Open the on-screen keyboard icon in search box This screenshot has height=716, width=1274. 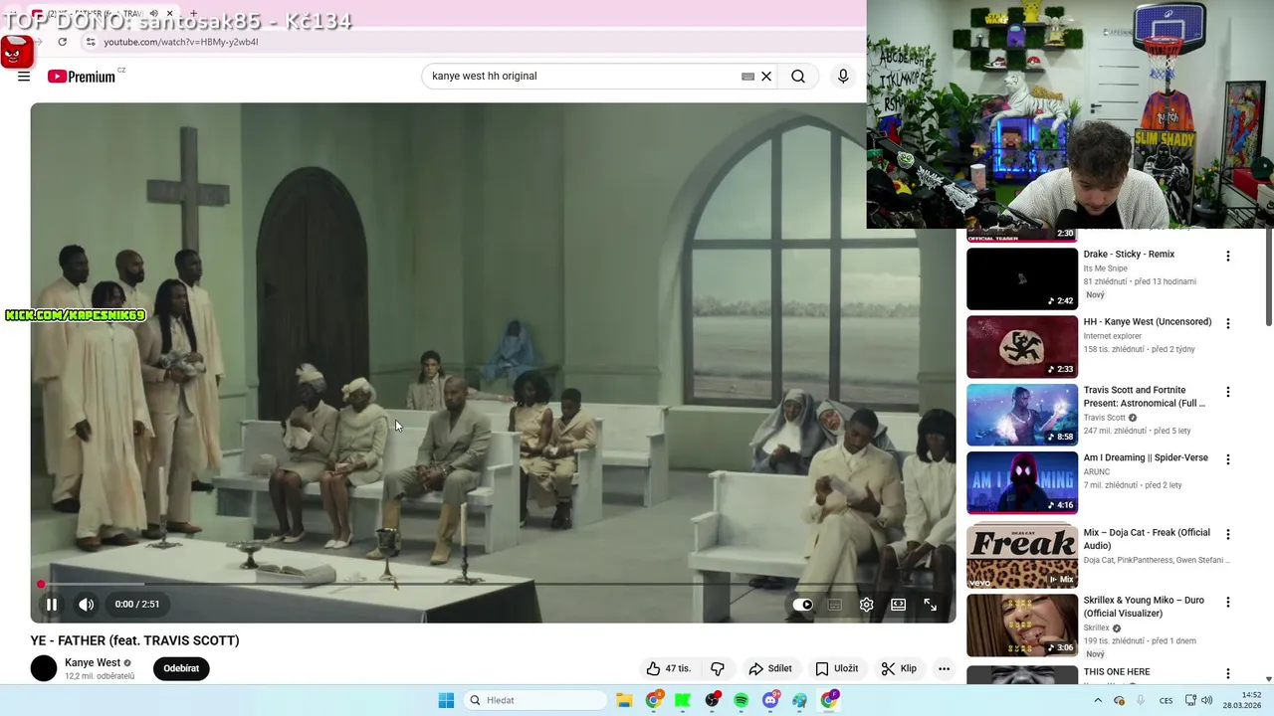pyautogui.click(x=747, y=77)
